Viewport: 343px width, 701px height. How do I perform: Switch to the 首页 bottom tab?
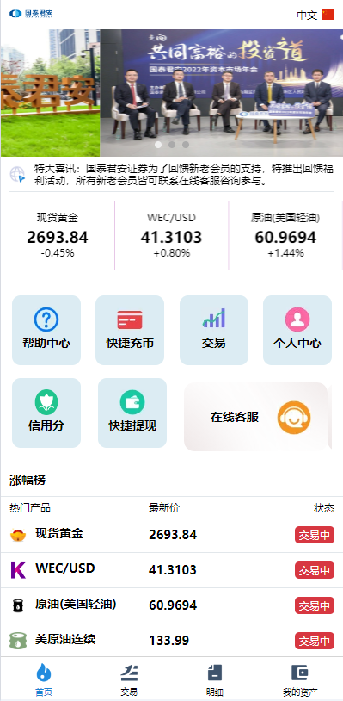click(x=44, y=679)
